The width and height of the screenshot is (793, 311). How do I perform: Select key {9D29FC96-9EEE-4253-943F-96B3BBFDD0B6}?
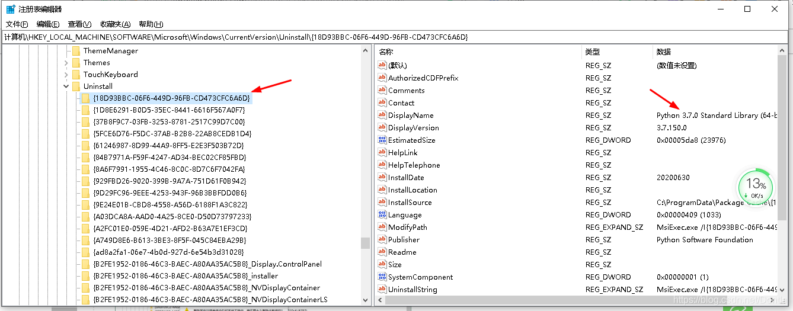point(170,193)
